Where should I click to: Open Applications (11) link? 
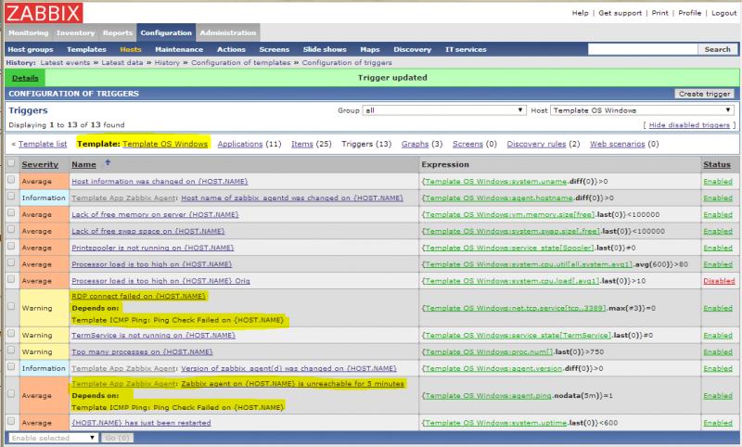tap(240, 144)
